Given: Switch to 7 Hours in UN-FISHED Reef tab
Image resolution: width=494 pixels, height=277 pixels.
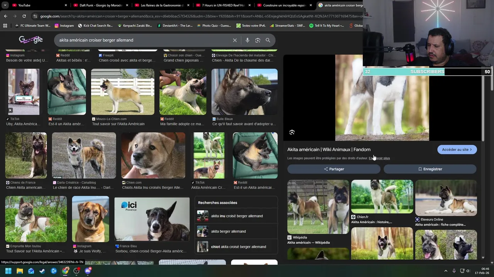Looking at the screenshot, I should click(223, 5).
